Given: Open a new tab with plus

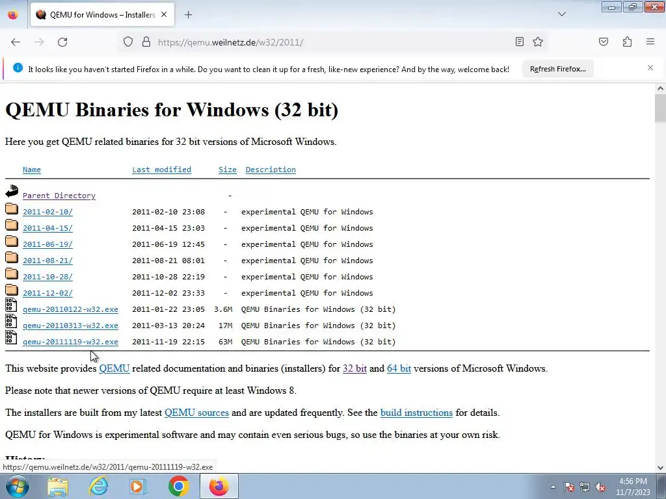Looking at the screenshot, I should click(188, 15).
